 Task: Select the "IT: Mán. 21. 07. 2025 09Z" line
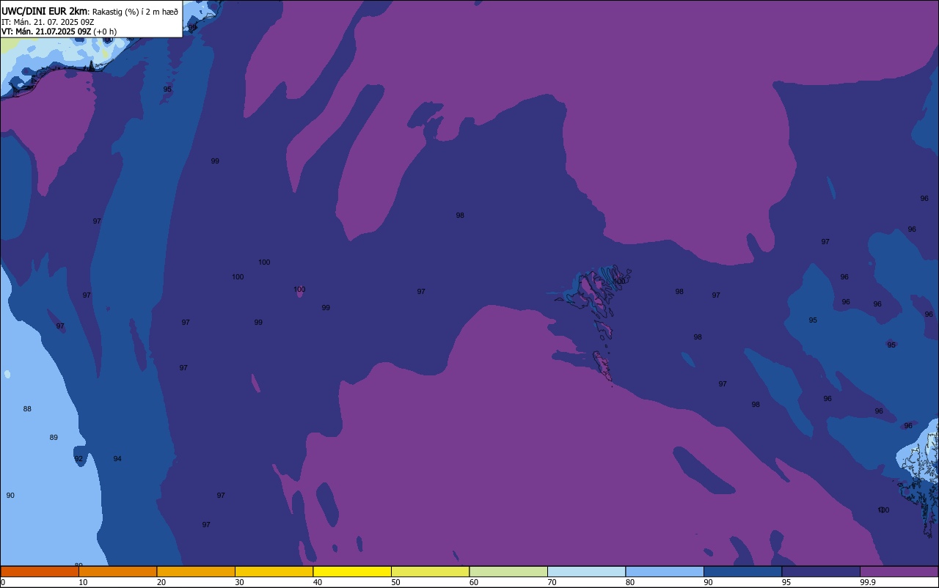coord(46,21)
